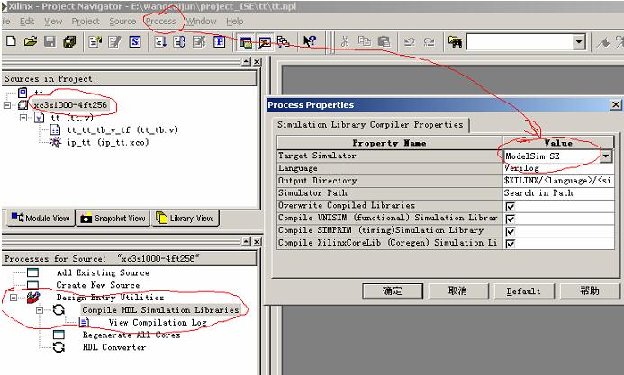
Task: Open the View menu
Action: [x=53, y=21]
